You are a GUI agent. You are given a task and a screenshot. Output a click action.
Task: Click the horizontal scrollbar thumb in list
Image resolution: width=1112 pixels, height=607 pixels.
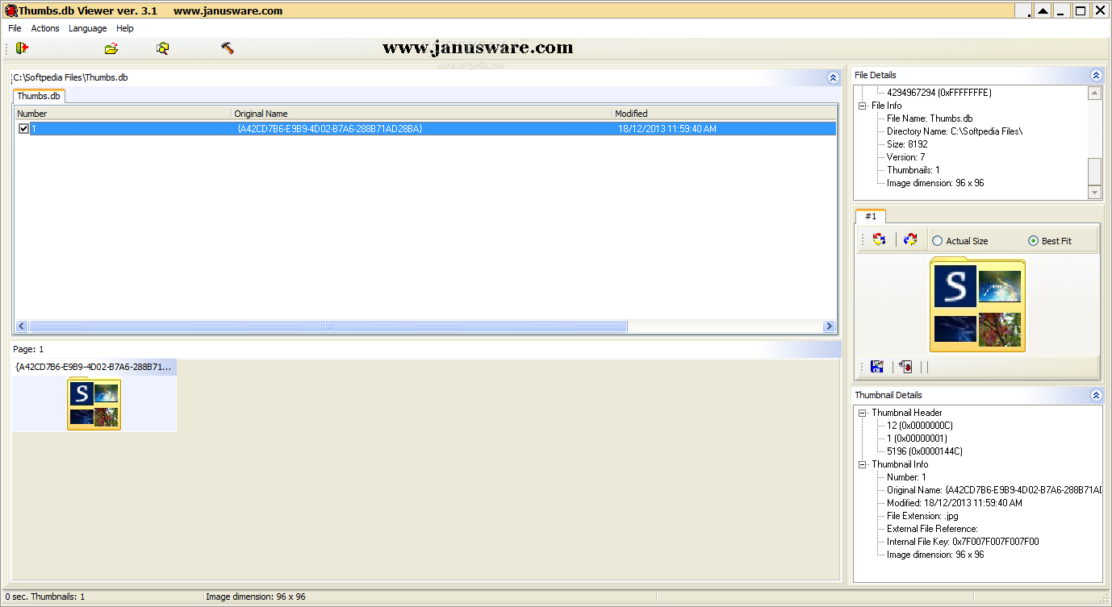[328, 326]
